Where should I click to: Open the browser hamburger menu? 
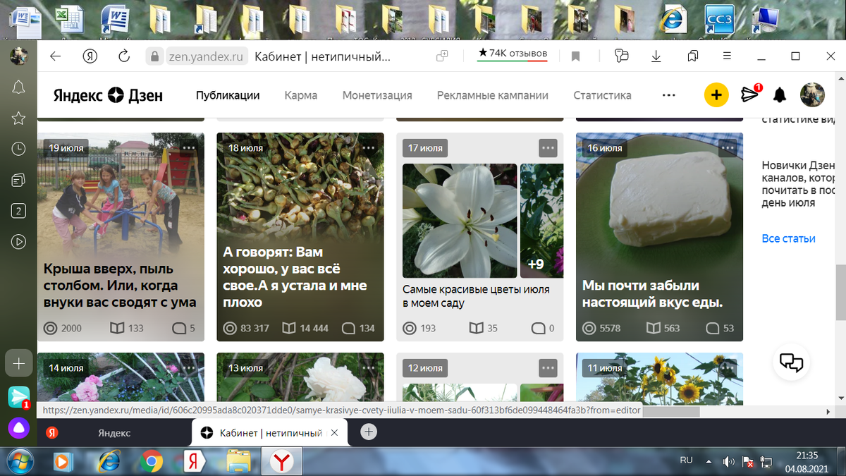tap(726, 56)
